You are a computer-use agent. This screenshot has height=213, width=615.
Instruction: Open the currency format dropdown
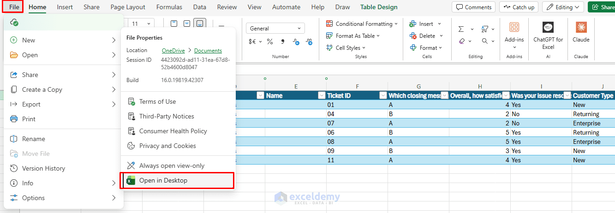click(x=260, y=41)
